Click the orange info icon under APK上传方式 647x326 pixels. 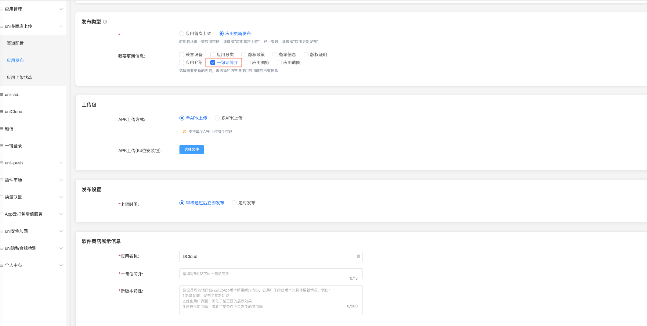point(184,132)
